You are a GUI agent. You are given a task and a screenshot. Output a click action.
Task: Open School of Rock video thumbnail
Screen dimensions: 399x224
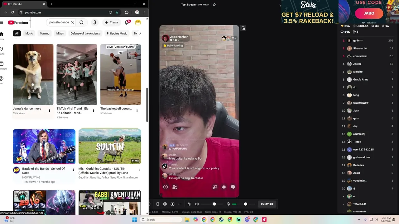[x=44, y=146]
